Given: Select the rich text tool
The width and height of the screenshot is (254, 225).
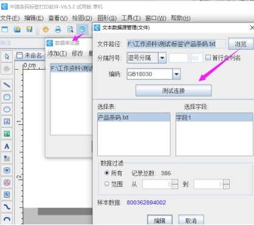Looking at the screenshot, I should tap(7, 158).
